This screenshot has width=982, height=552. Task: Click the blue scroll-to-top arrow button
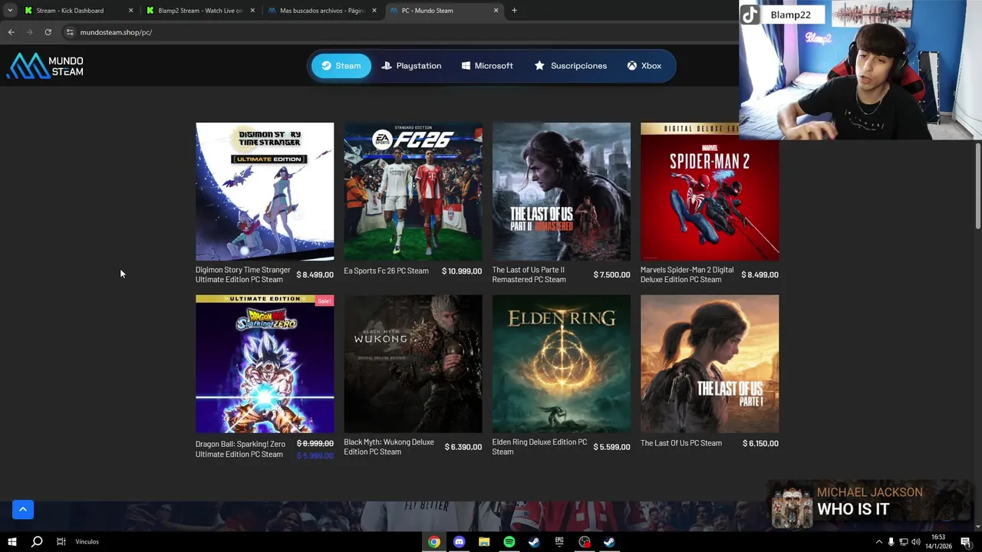pyautogui.click(x=23, y=509)
